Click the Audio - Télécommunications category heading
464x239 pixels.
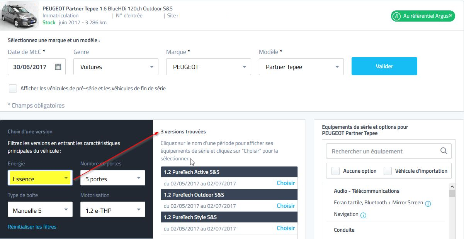[367, 191]
